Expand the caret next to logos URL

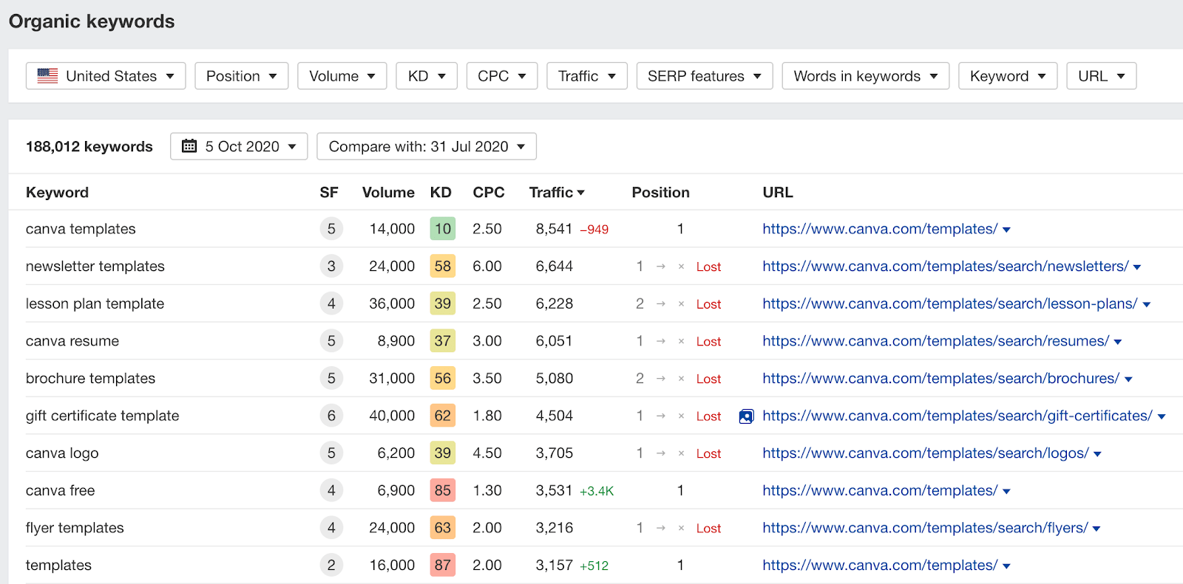1097,454
